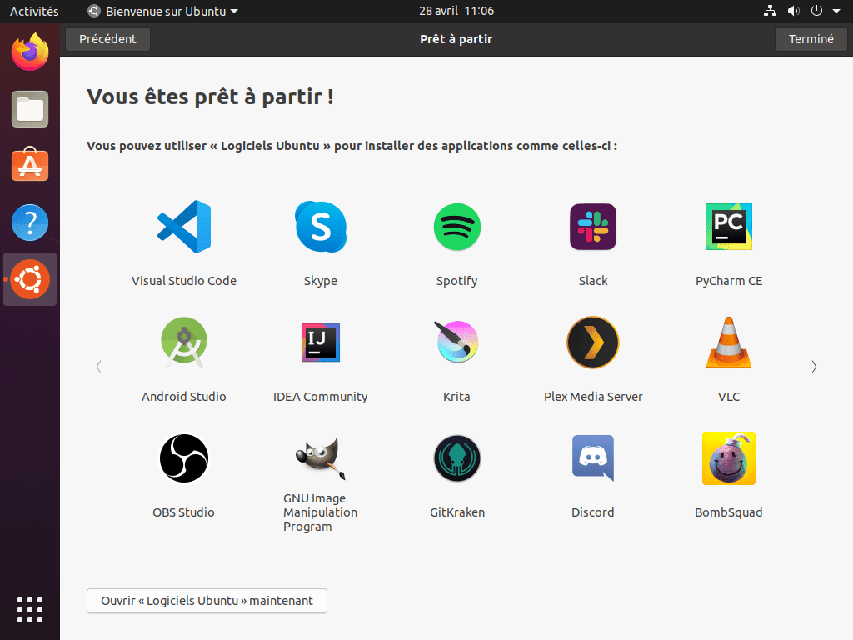Click the Discord app icon
Screen dimensions: 853x640
pyautogui.click(x=593, y=458)
